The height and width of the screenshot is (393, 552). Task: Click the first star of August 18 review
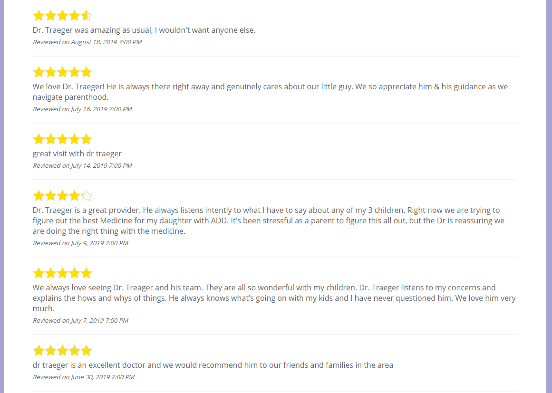39,16
